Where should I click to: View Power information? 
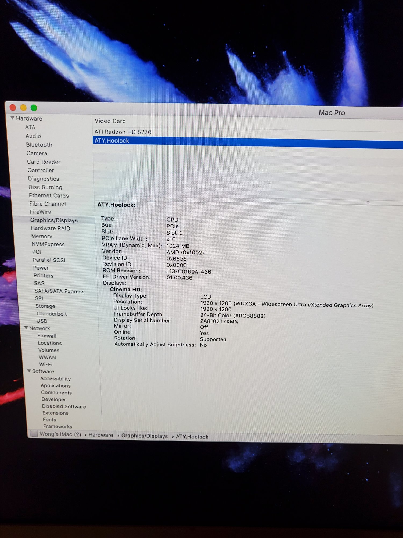tap(41, 268)
